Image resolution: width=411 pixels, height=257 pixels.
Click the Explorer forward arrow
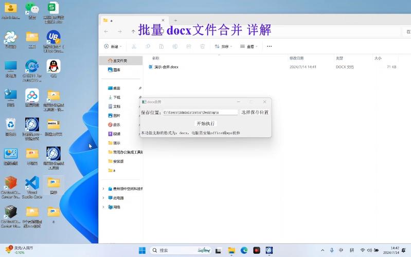point(119,31)
